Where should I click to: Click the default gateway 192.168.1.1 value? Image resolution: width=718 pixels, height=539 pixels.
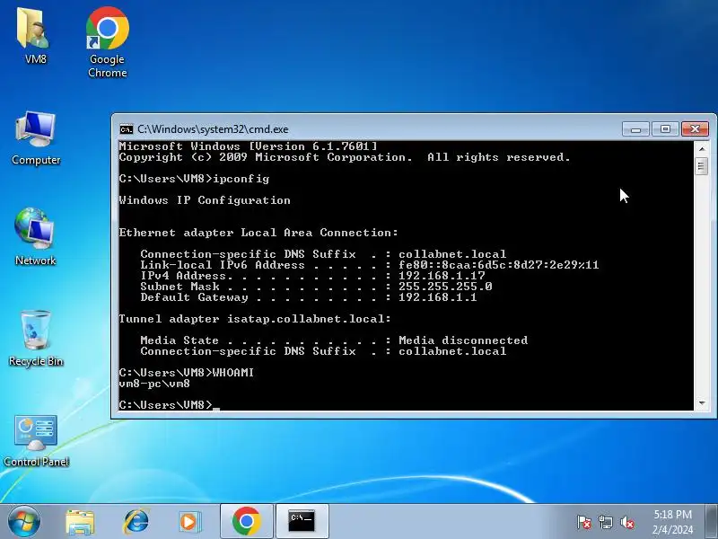(438, 297)
